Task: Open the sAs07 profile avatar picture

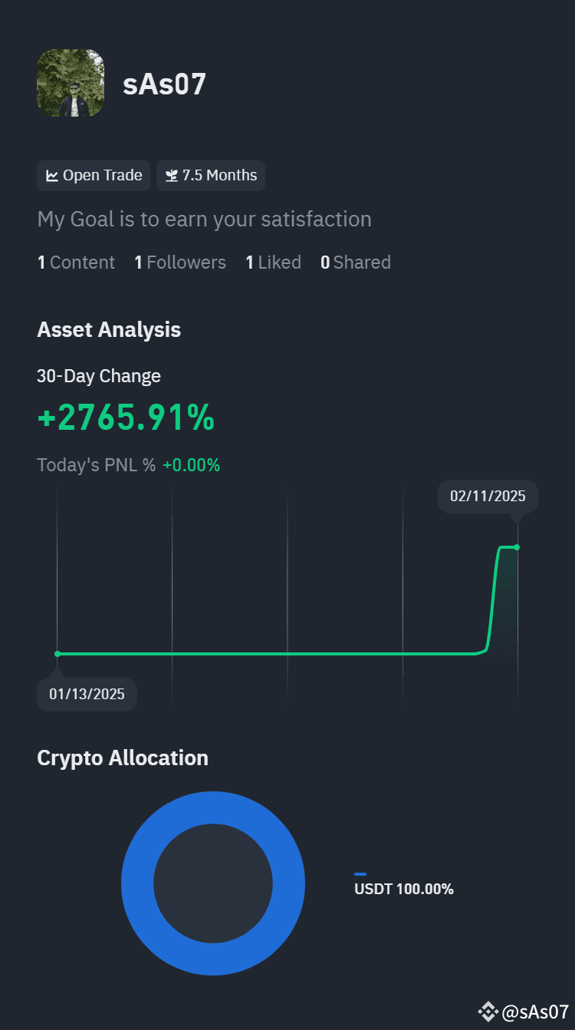Action: tap(71, 83)
